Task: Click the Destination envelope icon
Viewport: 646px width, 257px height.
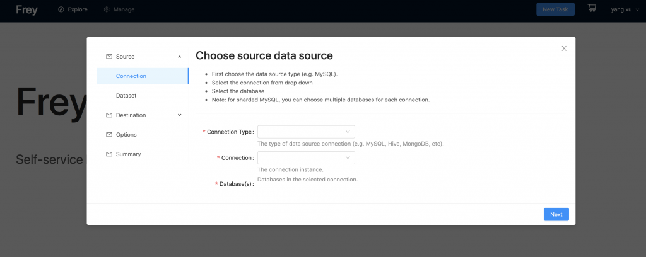Action: [109, 115]
